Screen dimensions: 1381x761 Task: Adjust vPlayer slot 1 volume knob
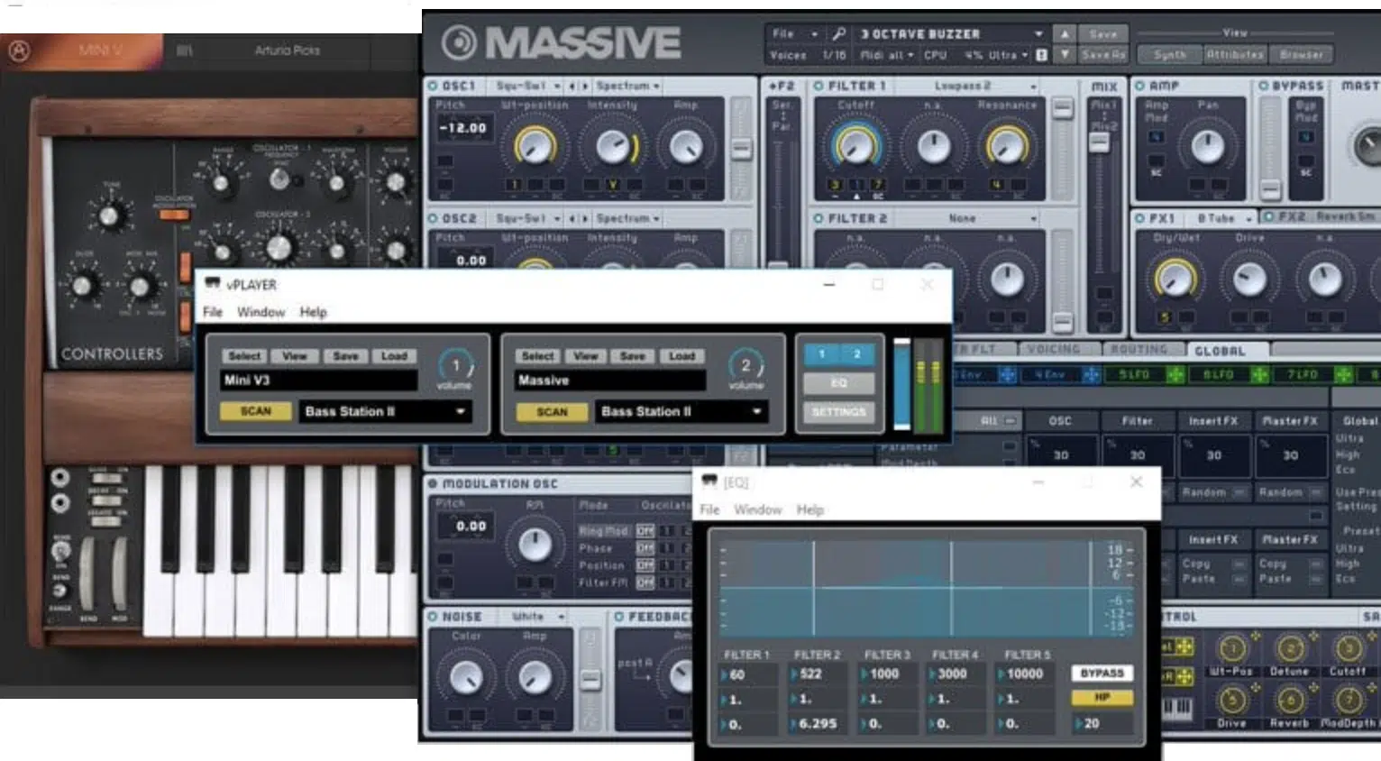click(456, 365)
